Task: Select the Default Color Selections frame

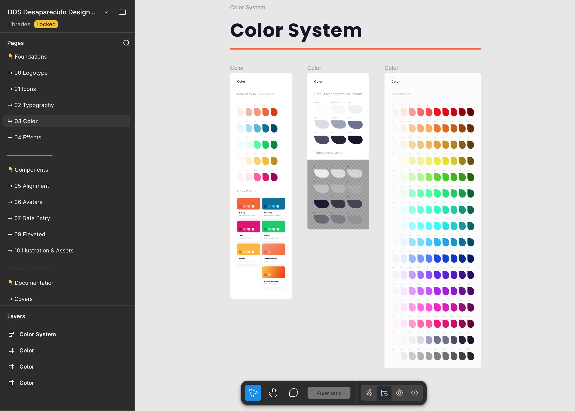Action: coord(261,186)
